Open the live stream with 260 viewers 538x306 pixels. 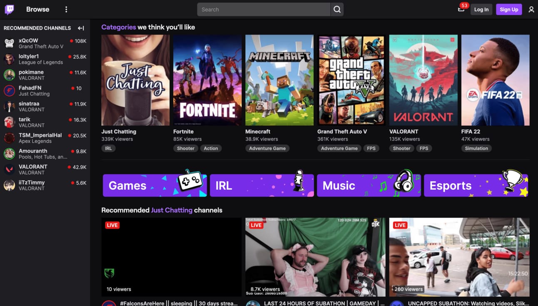click(x=459, y=257)
